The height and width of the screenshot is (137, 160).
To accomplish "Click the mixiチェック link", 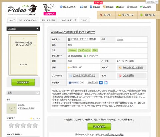I will (93, 83).
